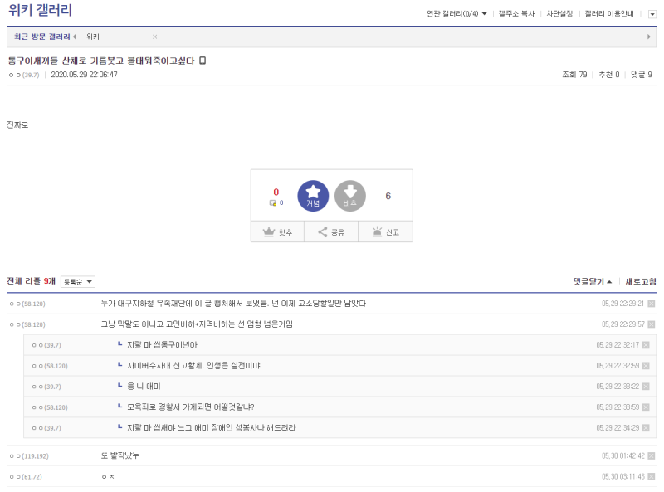Delete the reply posted at 05.29 22:33:59
Image resolution: width=664 pixels, height=492 pixels.
pos(646,407)
